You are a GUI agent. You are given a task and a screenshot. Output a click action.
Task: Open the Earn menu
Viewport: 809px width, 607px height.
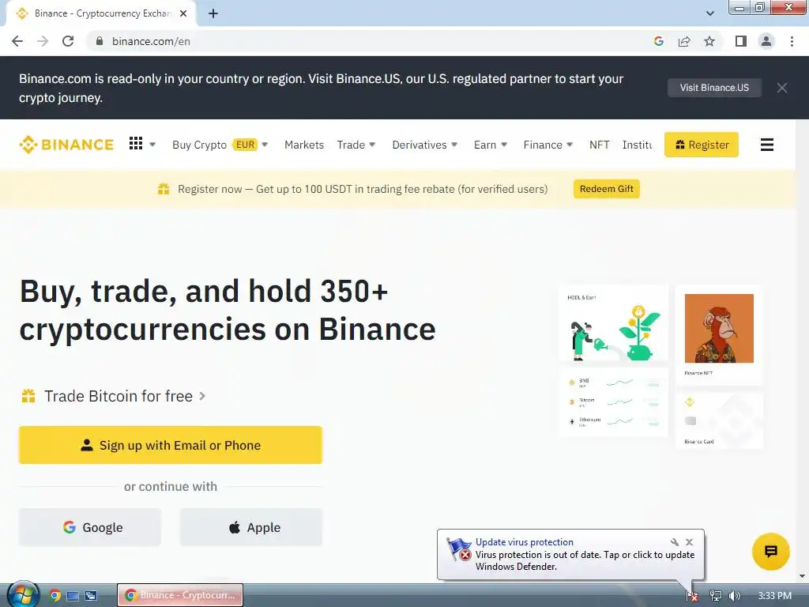point(485,145)
